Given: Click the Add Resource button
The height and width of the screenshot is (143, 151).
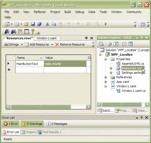Looking at the screenshot, I should (36, 44).
